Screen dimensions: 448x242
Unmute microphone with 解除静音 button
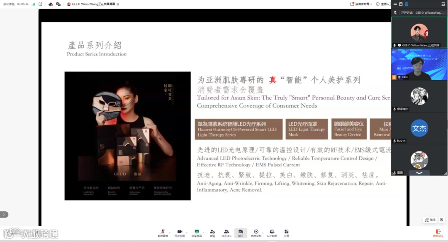[x=163, y=233]
